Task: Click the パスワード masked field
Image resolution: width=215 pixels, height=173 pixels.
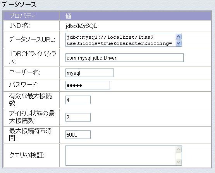Action: (x=88, y=85)
